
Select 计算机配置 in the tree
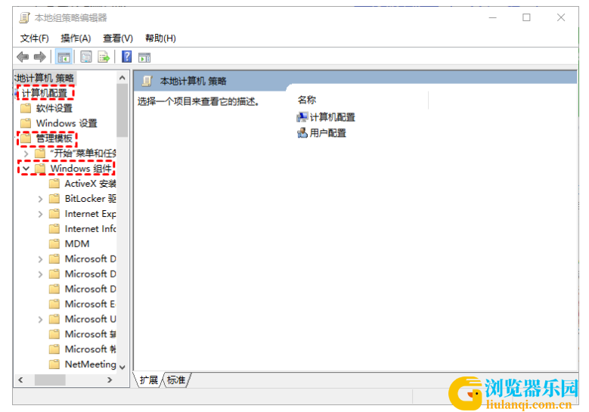tap(44, 93)
